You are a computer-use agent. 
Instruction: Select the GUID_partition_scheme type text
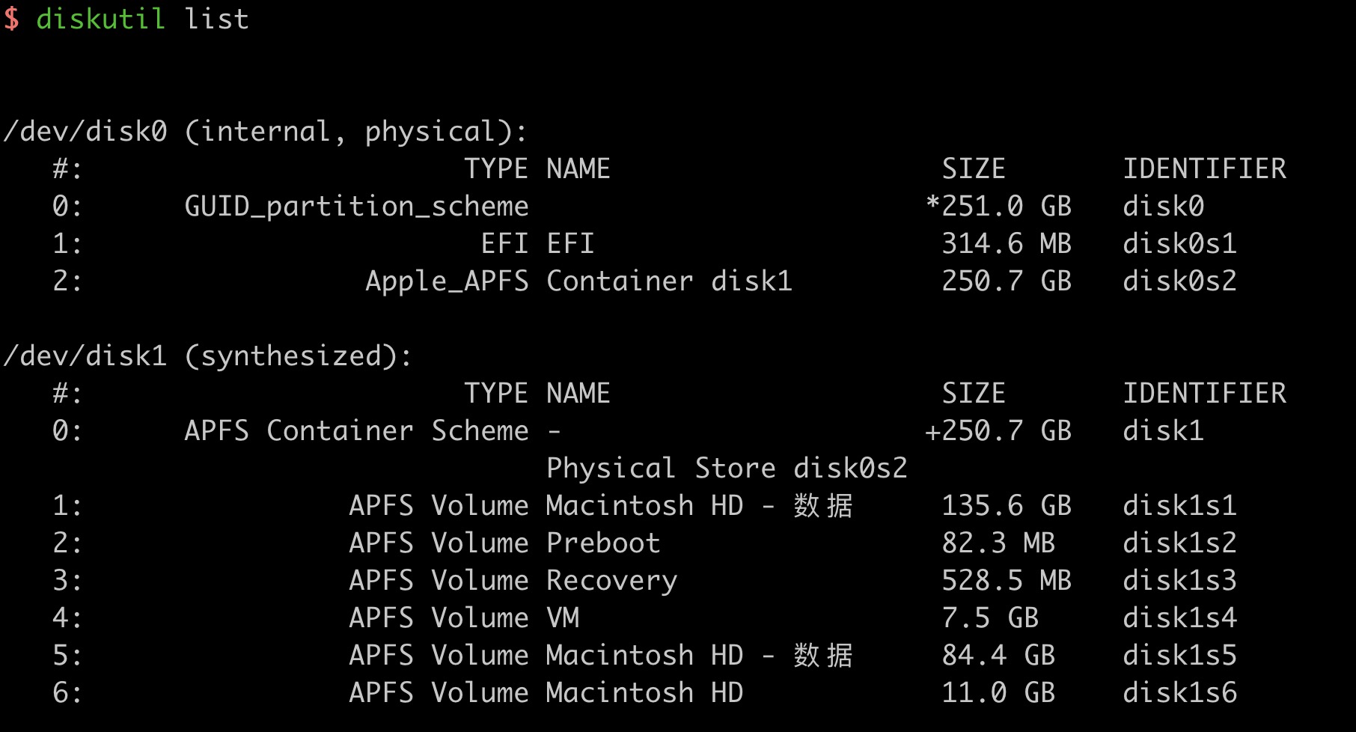[x=356, y=207]
